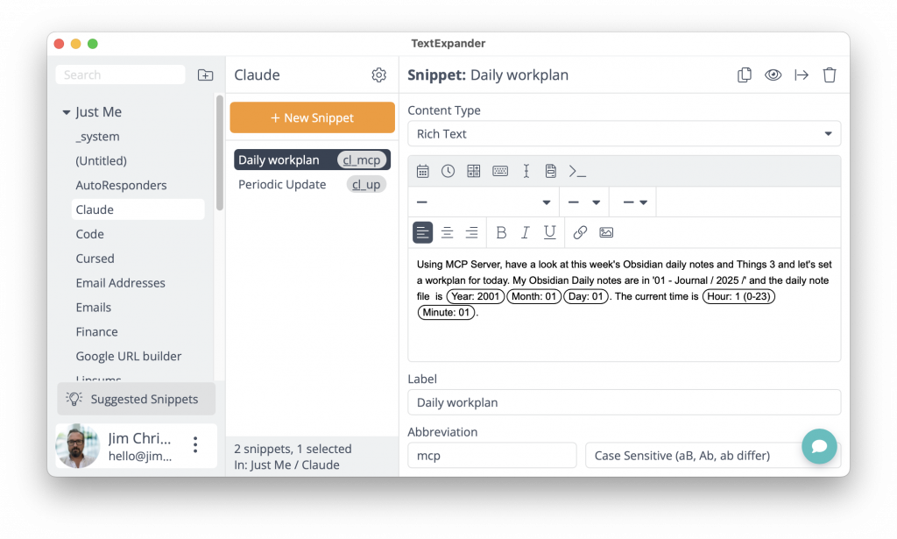The height and width of the screenshot is (539, 897).
Task: Insert date macro with calendar icon
Action: [423, 171]
